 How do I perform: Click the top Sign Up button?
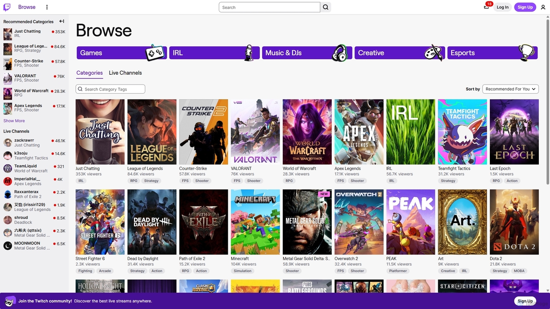tap(525, 7)
